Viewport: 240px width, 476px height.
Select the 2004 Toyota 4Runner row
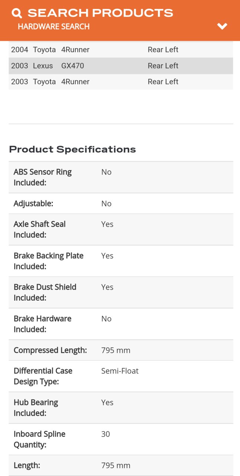[x=121, y=49]
